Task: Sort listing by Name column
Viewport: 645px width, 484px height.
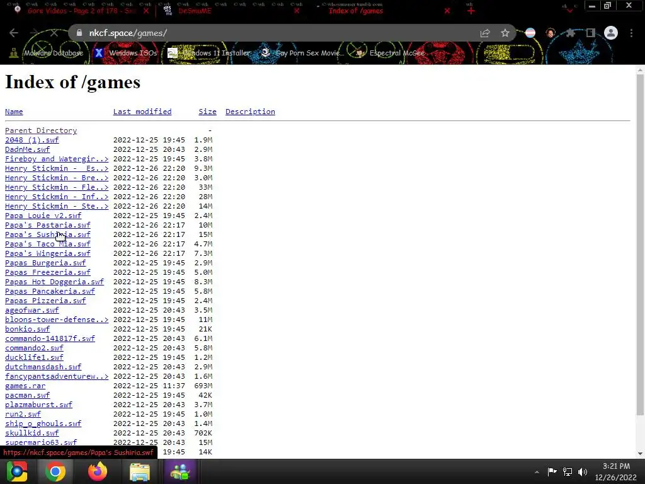Action: point(14,112)
